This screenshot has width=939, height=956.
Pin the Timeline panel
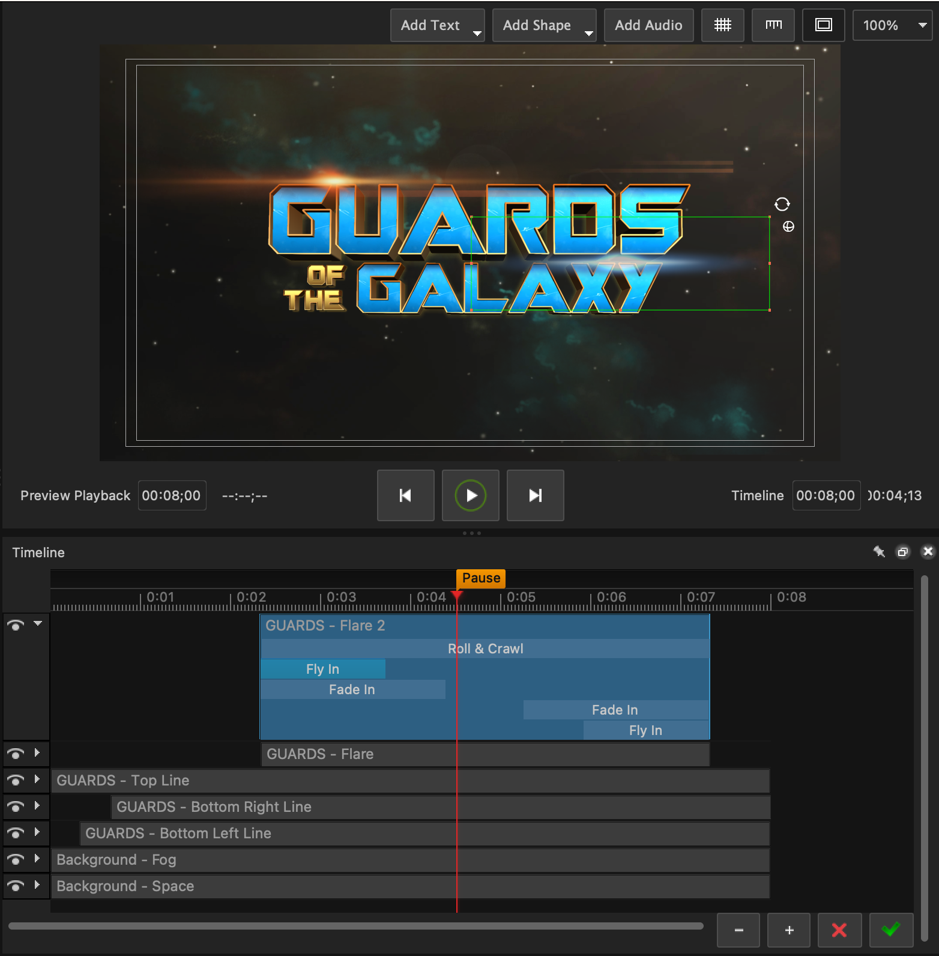(879, 552)
